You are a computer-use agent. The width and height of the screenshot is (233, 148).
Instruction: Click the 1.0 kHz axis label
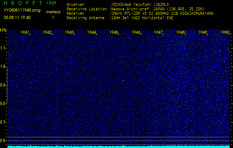(x=3, y=67)
